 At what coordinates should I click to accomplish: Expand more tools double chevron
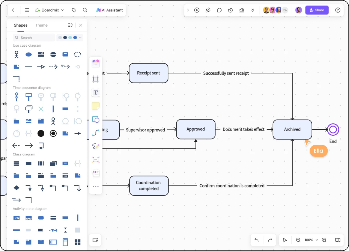tap(253, 10)
